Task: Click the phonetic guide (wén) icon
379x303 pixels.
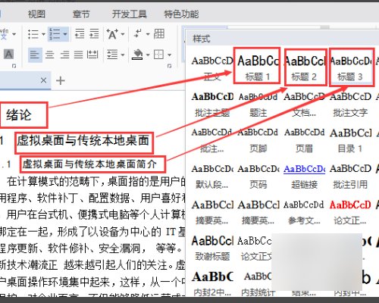Action: (x=4, y=34)
